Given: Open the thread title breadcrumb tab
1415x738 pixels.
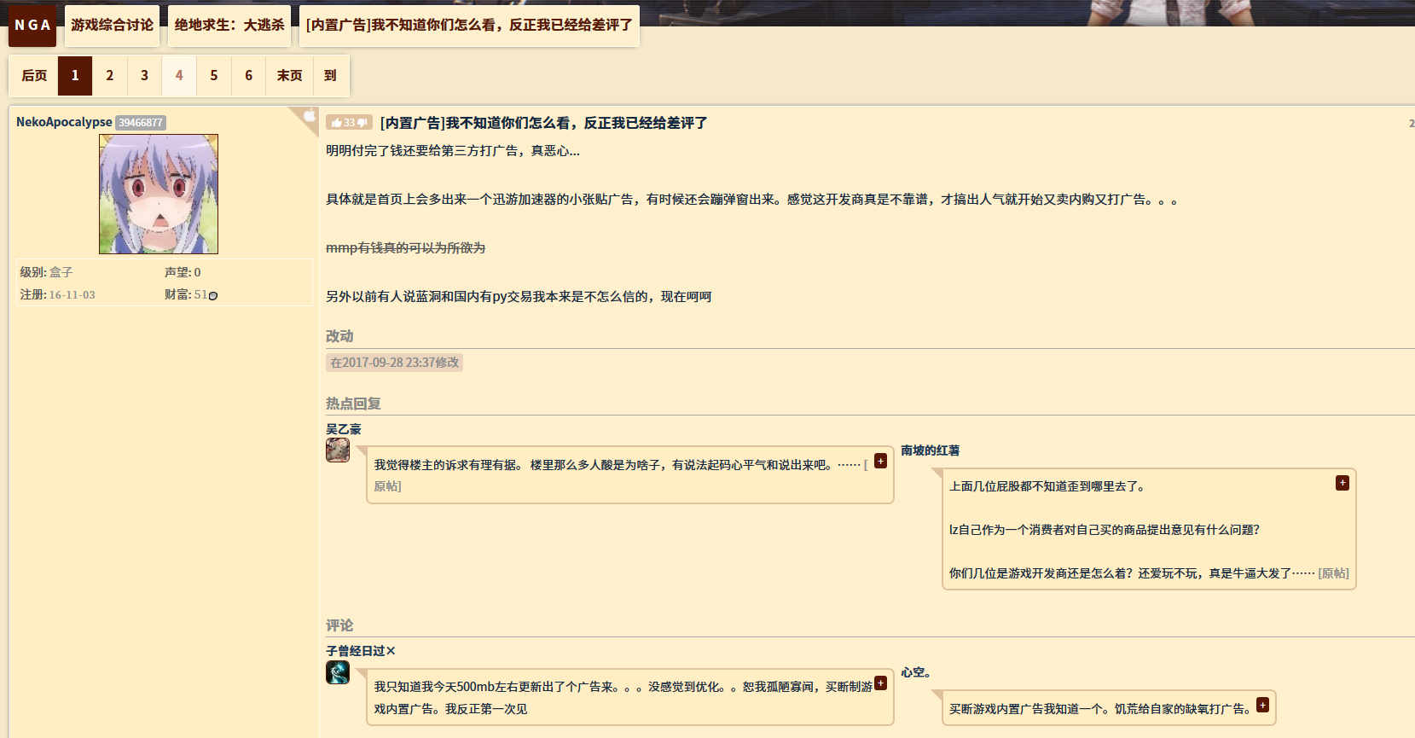Looking at the screenshot, I should coord(469,26).
